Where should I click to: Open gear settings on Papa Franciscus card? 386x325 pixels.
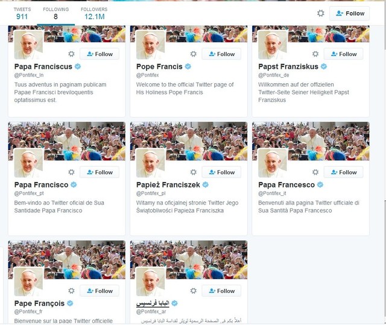point(71,54)
